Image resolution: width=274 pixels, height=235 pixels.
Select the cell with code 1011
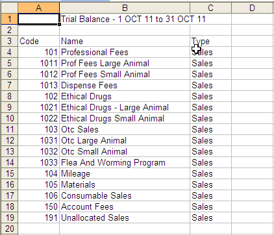(38, 63)
